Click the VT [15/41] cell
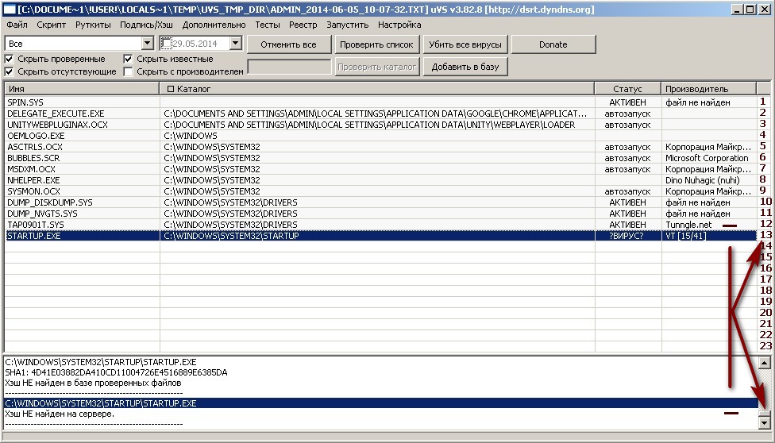The height and width of the screenshot is (443, 775). (709, 236)
